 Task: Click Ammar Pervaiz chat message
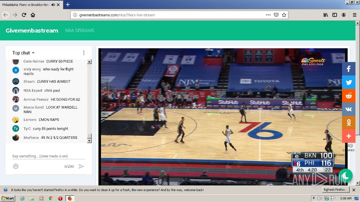[65, 100]
